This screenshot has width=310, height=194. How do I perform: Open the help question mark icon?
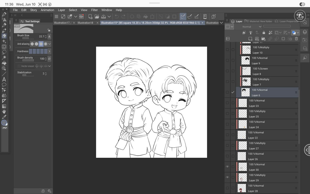coord(214,17)
